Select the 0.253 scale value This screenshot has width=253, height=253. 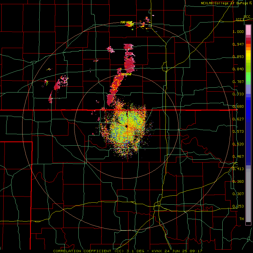tap(238, 206)
